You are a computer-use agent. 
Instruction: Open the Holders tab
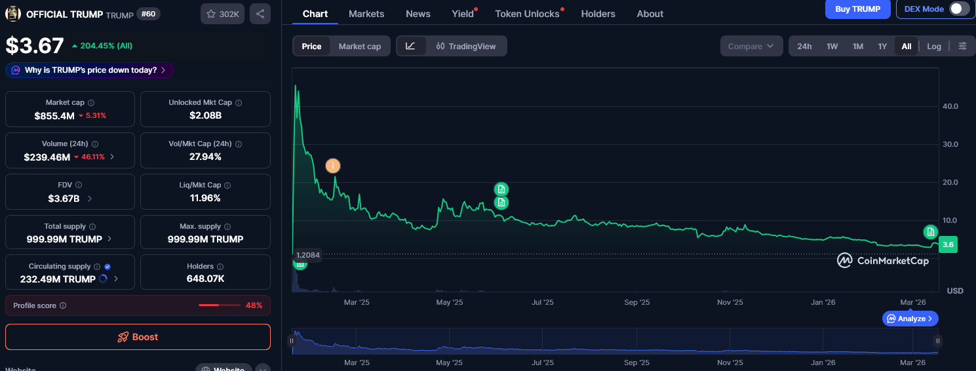pyautogui.click(x=598, y=13)
